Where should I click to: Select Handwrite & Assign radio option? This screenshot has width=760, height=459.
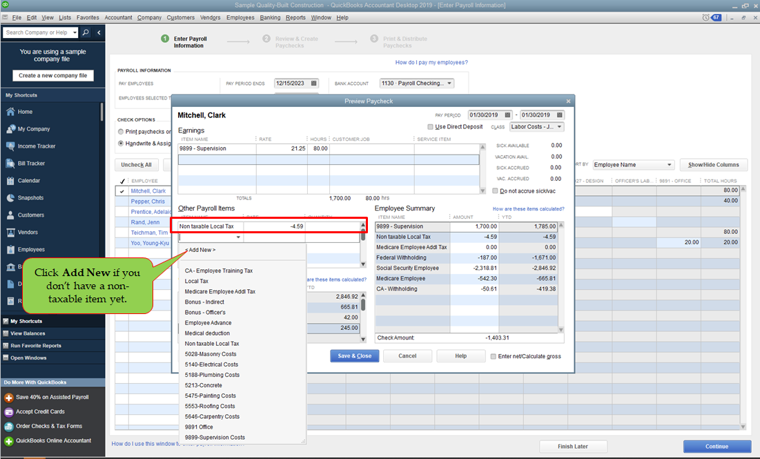[121, 144]
